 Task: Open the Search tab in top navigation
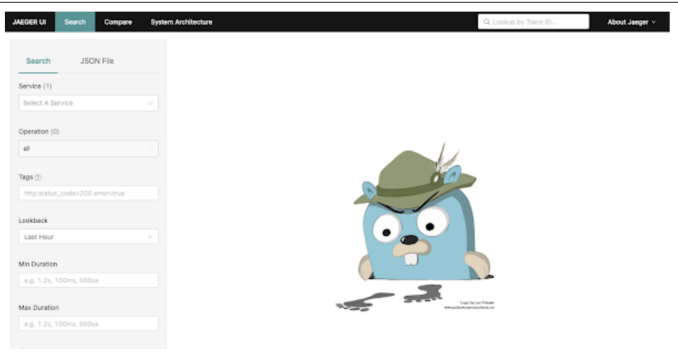75,22
